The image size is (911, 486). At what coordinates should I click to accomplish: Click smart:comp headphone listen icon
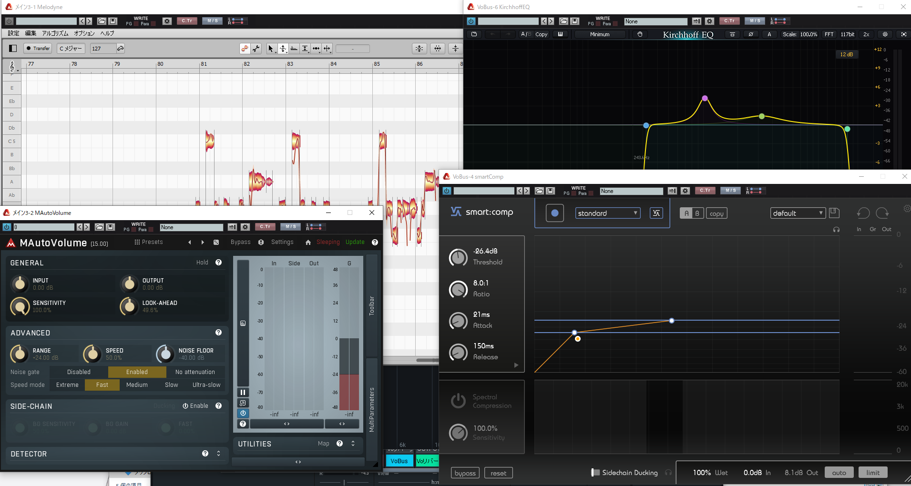836,230
